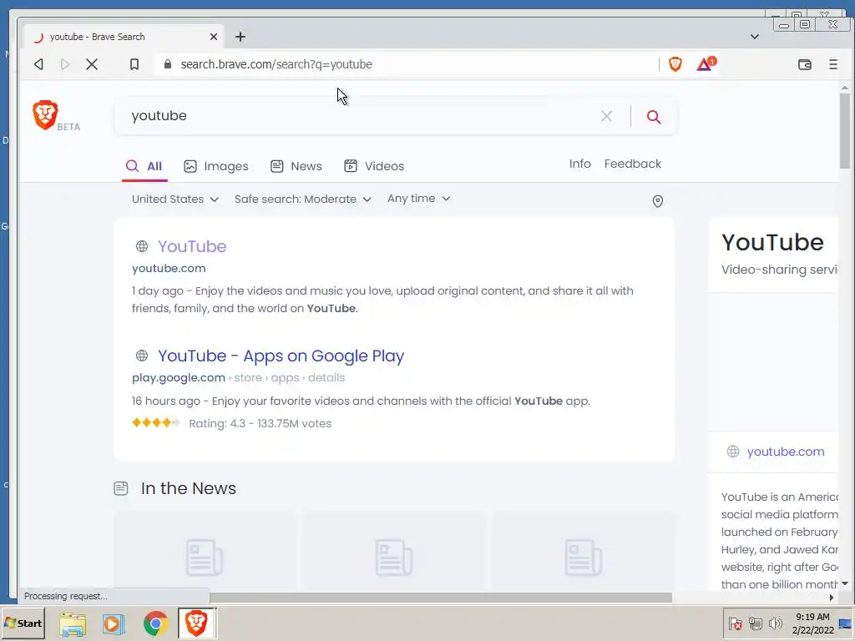Open the Brave Wallet icon

(x=805, y=64)
